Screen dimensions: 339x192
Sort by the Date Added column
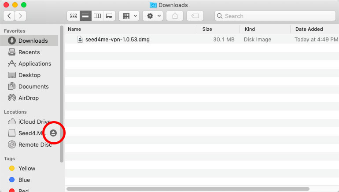(x=314, y=29)
